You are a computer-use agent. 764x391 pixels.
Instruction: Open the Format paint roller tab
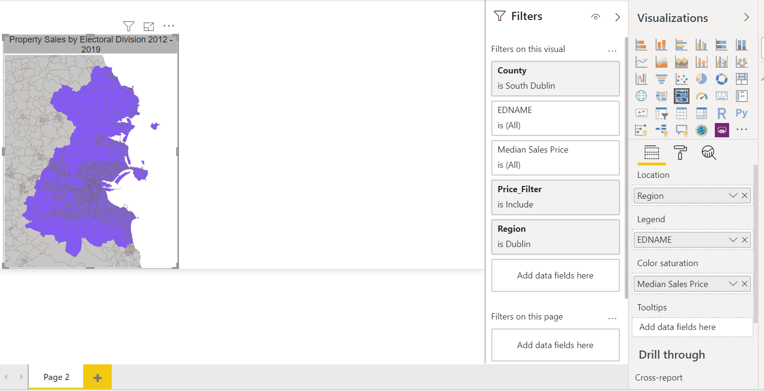(x=680, y=153)
